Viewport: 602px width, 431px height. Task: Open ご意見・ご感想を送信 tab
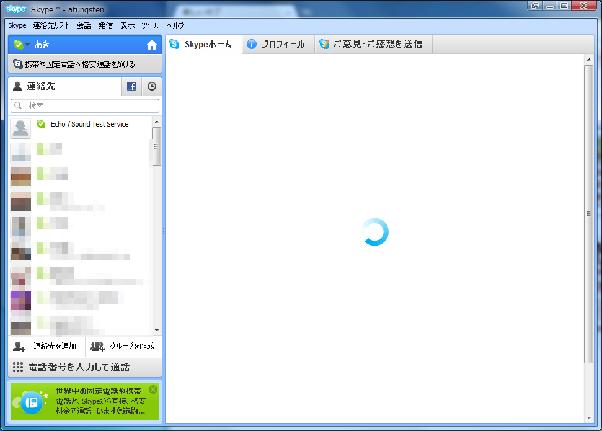374,44
